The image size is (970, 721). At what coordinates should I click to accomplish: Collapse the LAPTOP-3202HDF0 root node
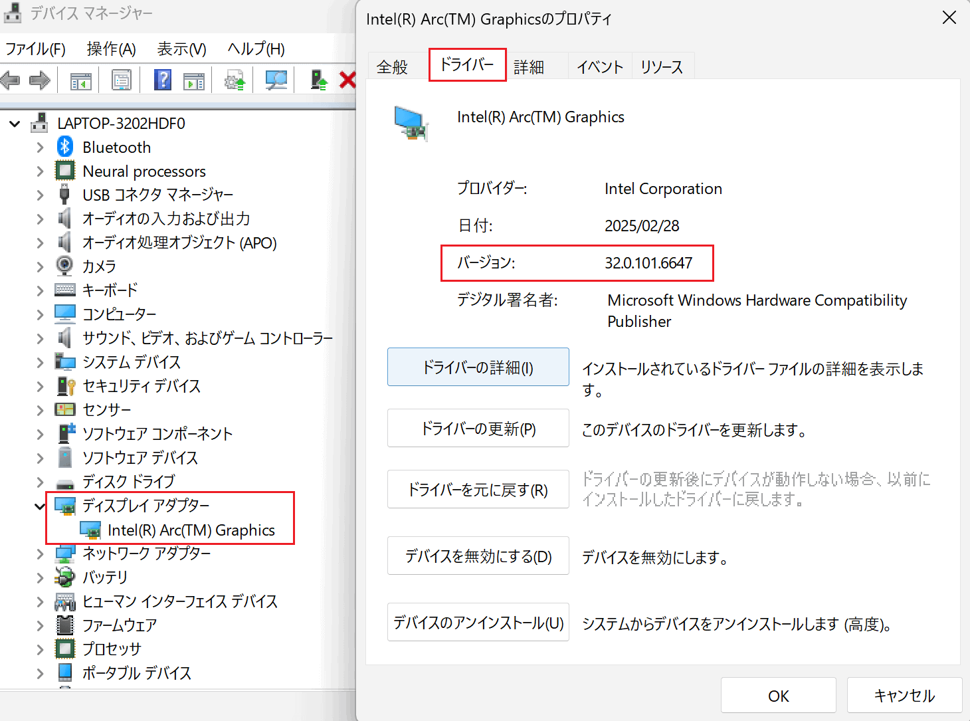coord(15,124)
